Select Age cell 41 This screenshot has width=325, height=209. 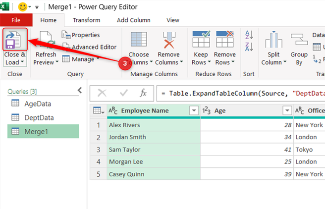(247, 150)
